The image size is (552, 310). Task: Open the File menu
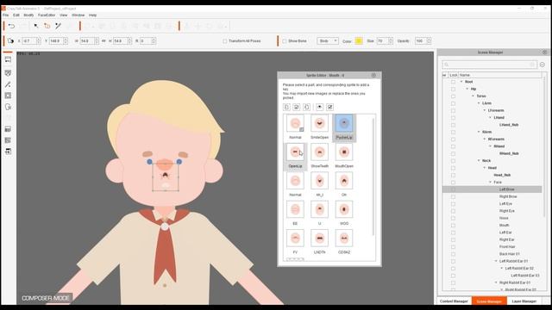(x=6, y=15)
